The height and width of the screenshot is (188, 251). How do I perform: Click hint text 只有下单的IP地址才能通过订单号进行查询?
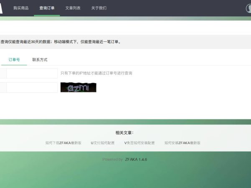96,73
